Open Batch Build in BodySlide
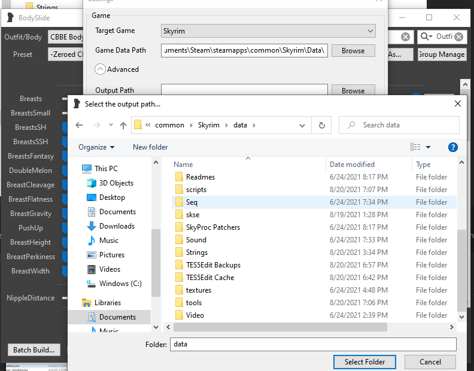 (x=34, y=350)
